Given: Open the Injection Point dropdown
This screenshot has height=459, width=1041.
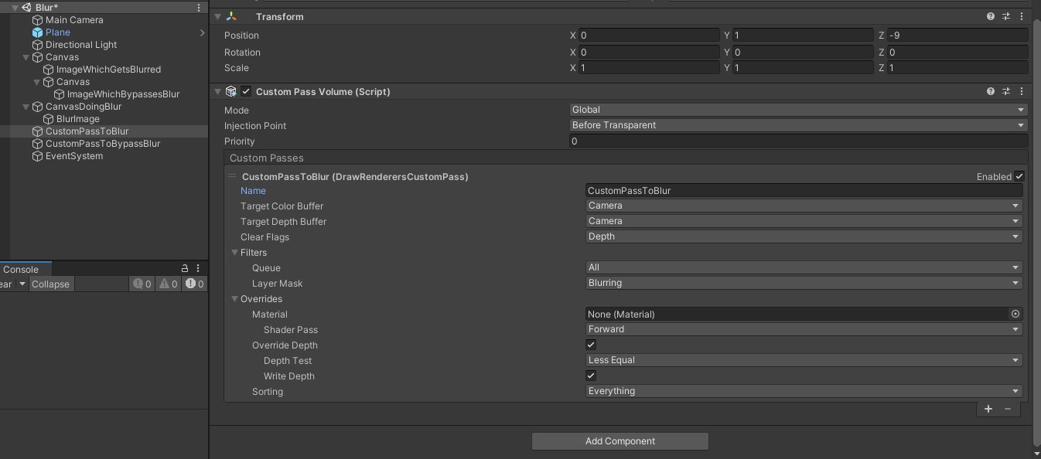Looking at the screenshot, I should pos(797,124).
